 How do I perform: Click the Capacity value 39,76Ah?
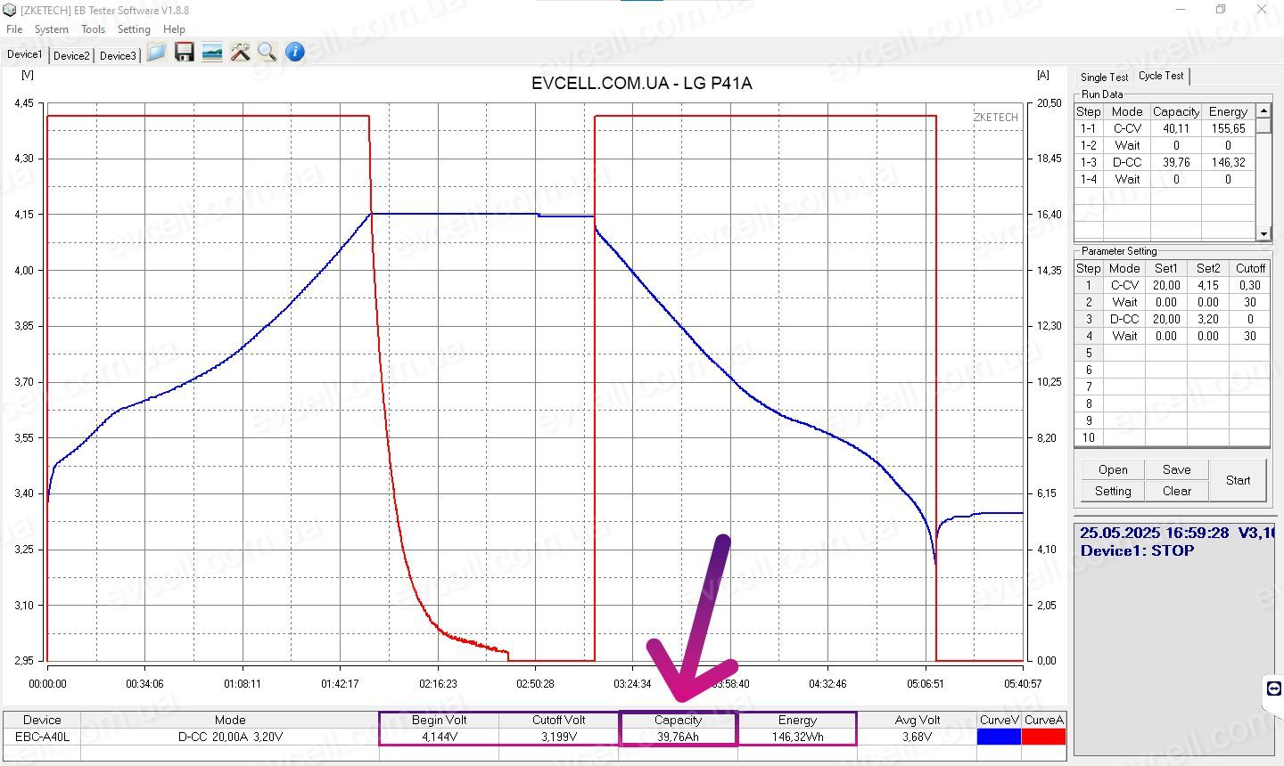679,737
